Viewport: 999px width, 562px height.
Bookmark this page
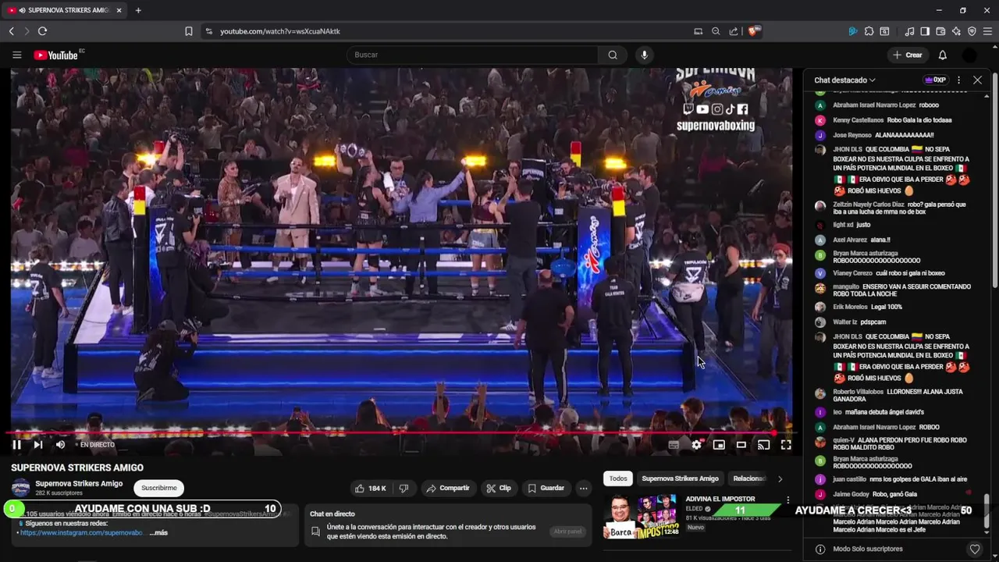coord(188,31)
